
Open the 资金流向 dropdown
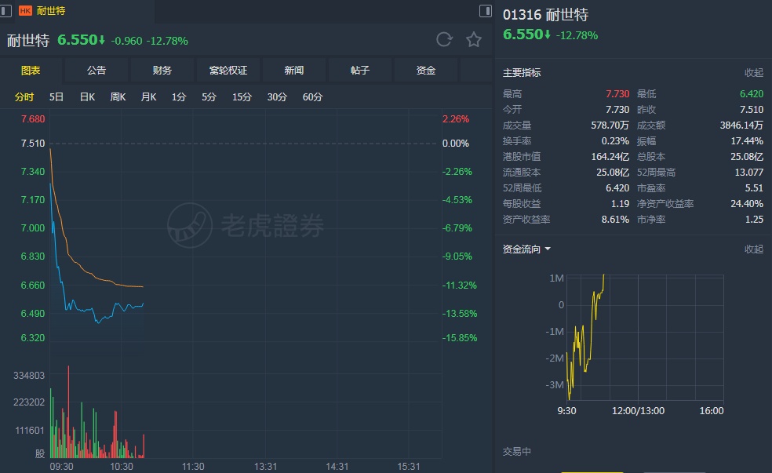coord(526,249)
